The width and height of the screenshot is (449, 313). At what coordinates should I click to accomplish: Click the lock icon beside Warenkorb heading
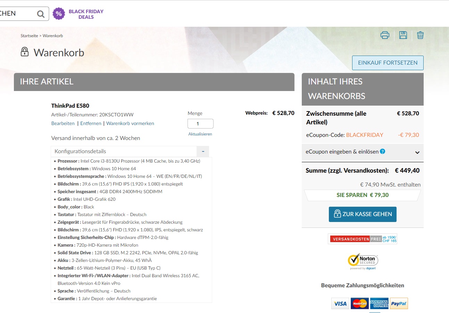coord(24,52)
